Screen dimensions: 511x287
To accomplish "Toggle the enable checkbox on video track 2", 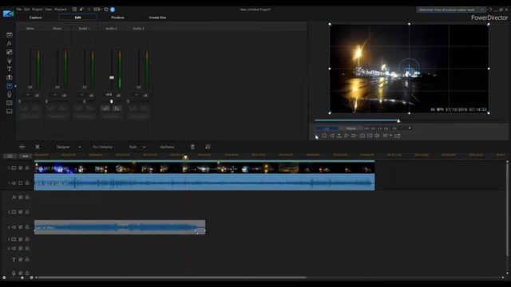I will point(21,212).
